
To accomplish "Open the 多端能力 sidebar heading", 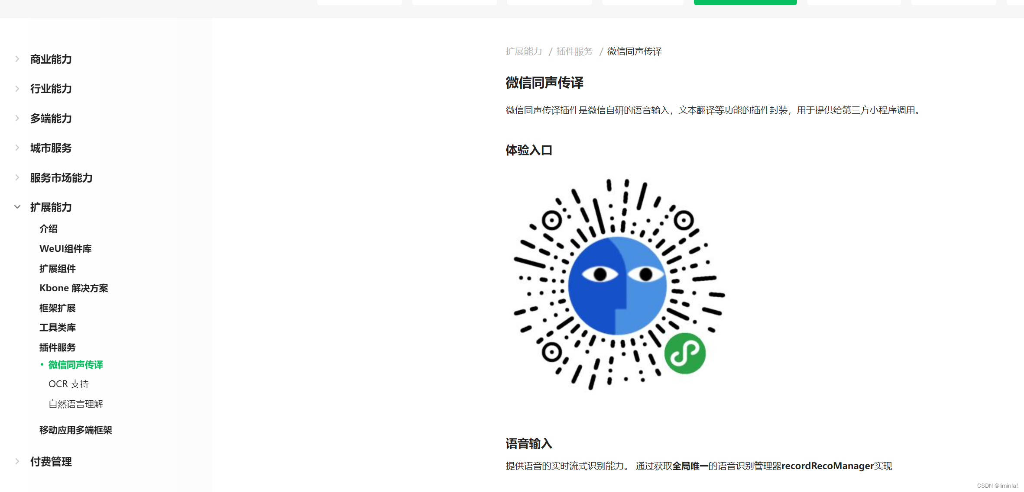I will tap(51, 119).
